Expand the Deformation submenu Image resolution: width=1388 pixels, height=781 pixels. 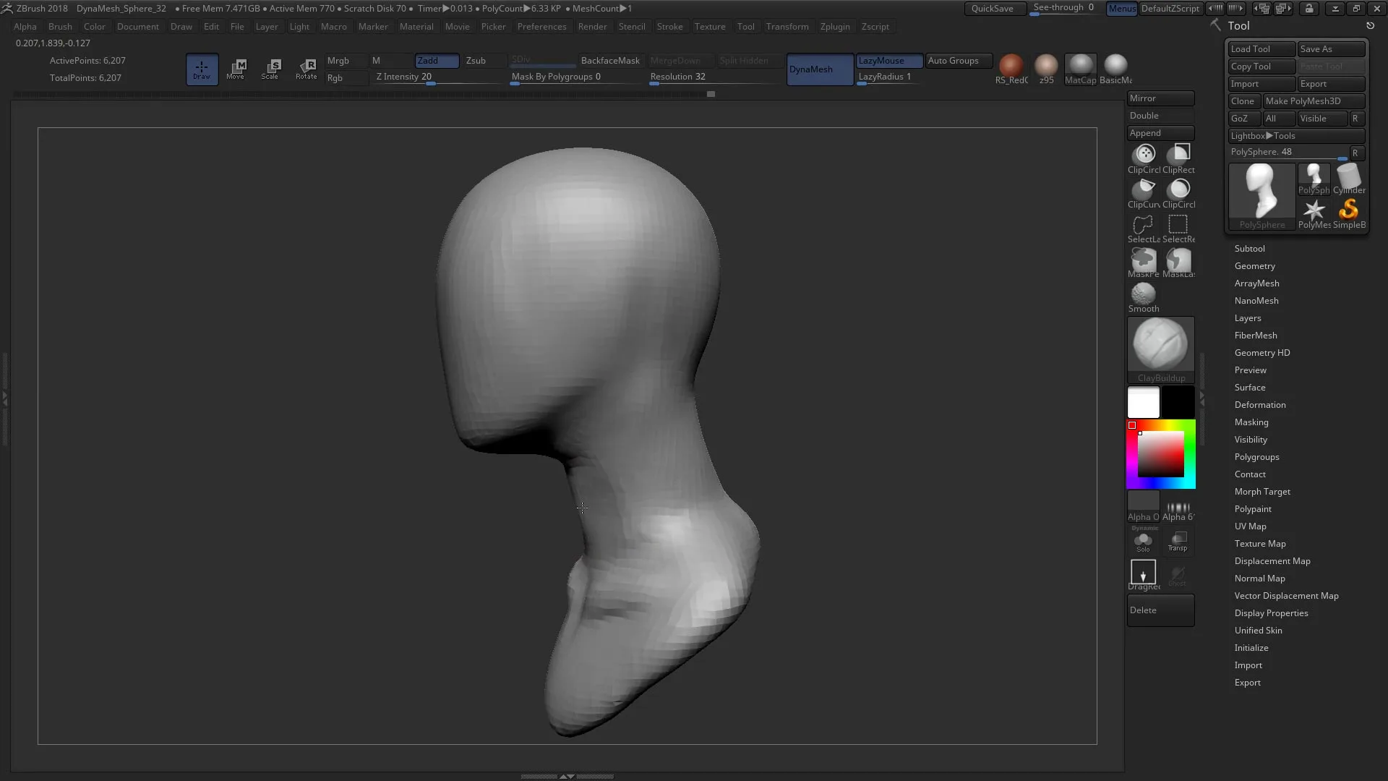(x=1261, y=404)
